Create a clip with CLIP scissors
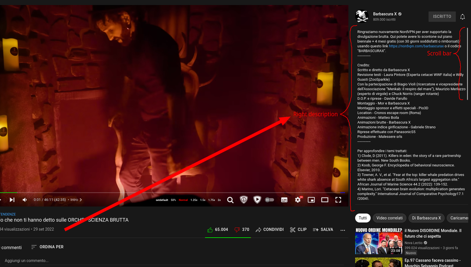 click(298, 230)
